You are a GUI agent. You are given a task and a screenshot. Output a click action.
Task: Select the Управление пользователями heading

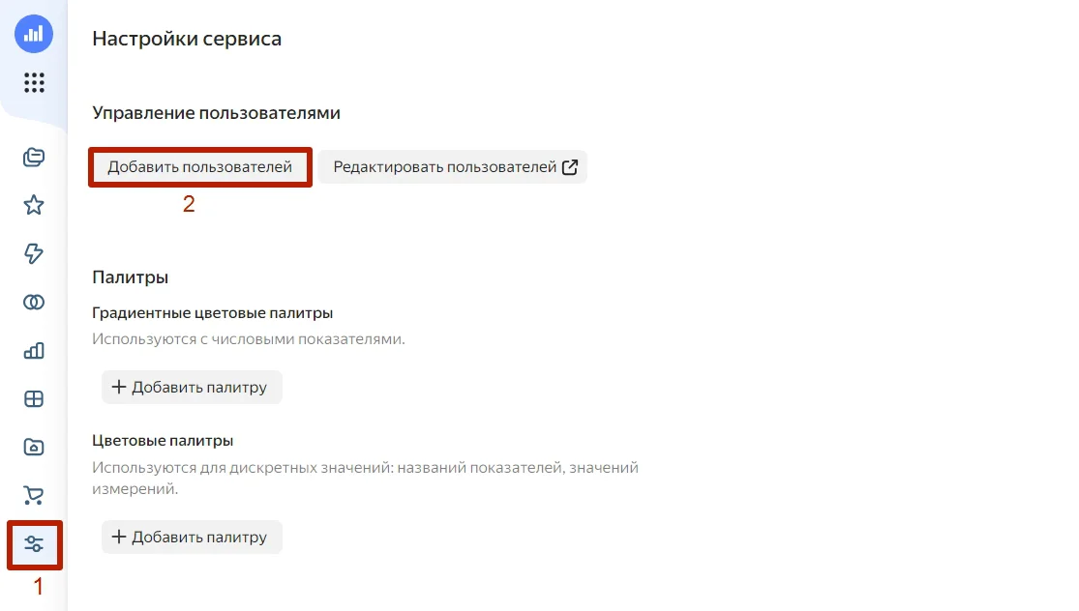216,113
